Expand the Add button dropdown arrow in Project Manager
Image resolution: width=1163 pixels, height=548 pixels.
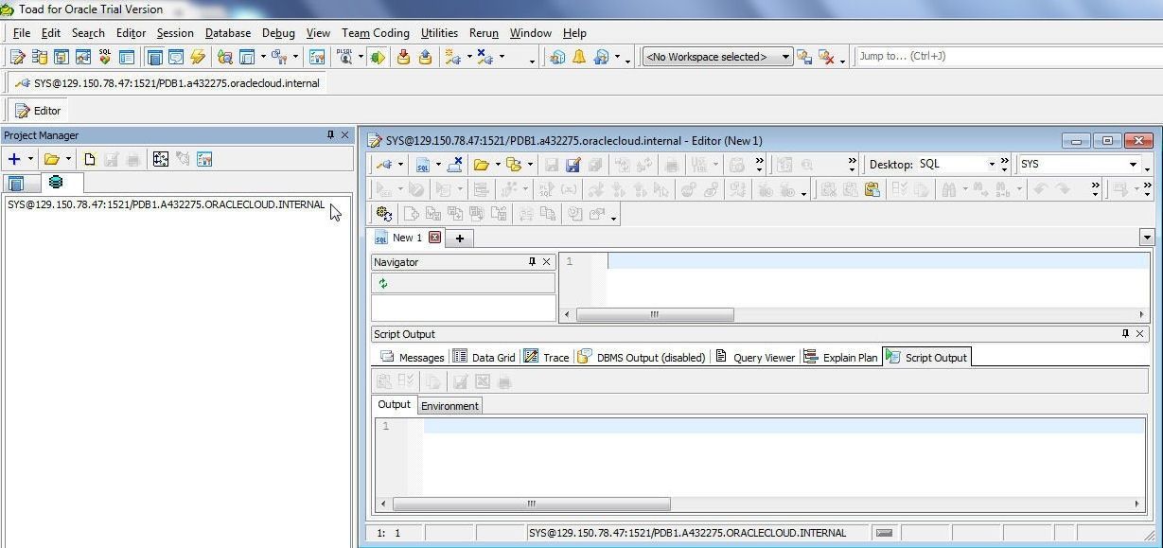coord(30,159)
